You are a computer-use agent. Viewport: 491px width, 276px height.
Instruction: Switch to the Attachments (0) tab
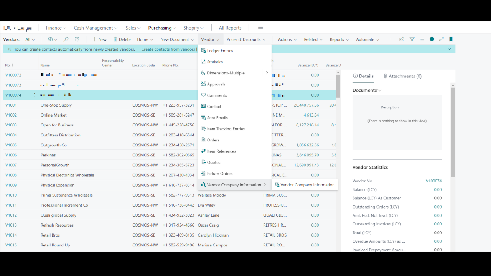tap(402, 76)
